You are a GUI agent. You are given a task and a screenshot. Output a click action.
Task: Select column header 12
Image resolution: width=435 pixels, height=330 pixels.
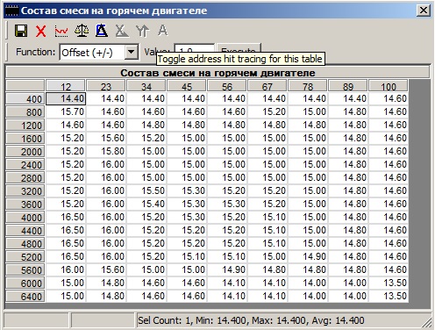(66, 86)
